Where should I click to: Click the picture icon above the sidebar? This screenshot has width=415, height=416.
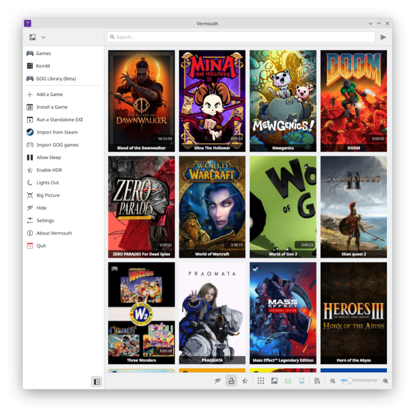tap(32, 37)
